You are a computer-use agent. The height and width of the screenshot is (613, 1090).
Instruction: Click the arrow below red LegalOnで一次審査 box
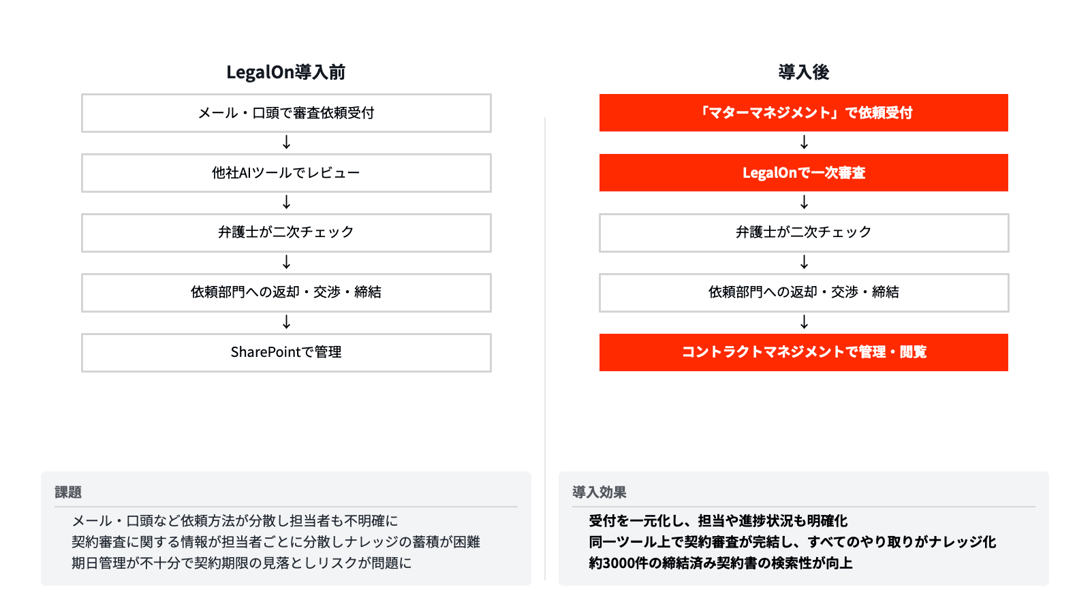click(804, 202)
